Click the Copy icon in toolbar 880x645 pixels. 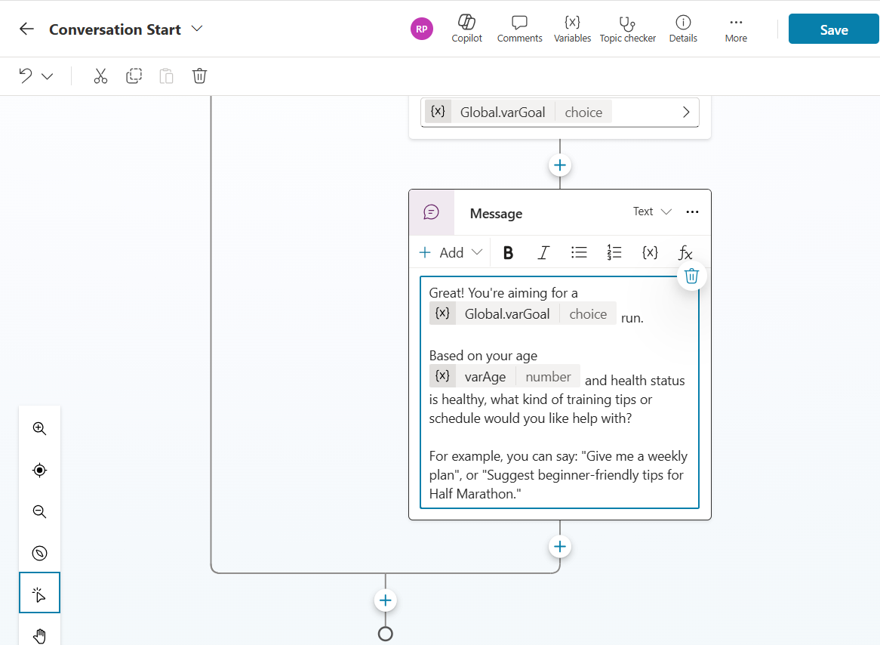(134, 76)
